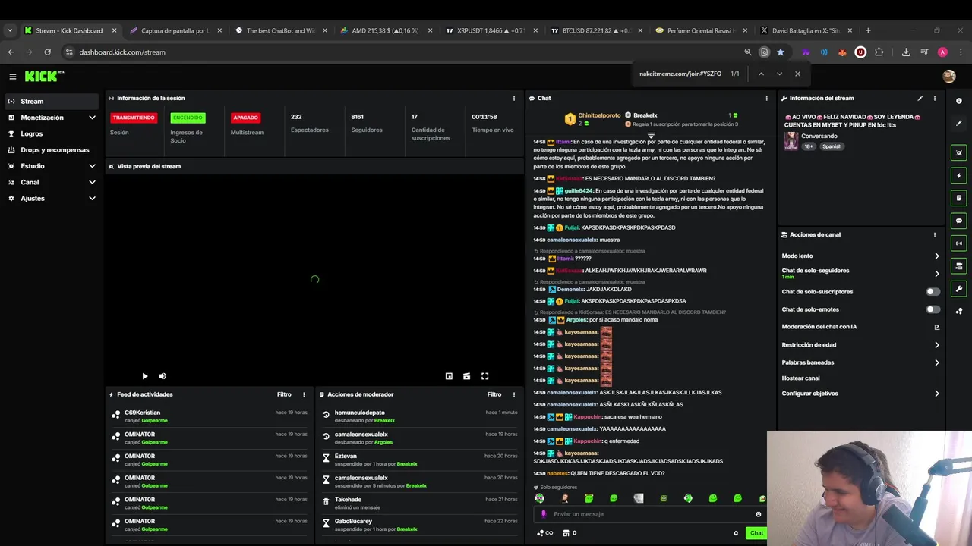The image size is (972, 546).
Task: Toggle the moderator actions widget in sidebar
Action: tap(959, 198)
